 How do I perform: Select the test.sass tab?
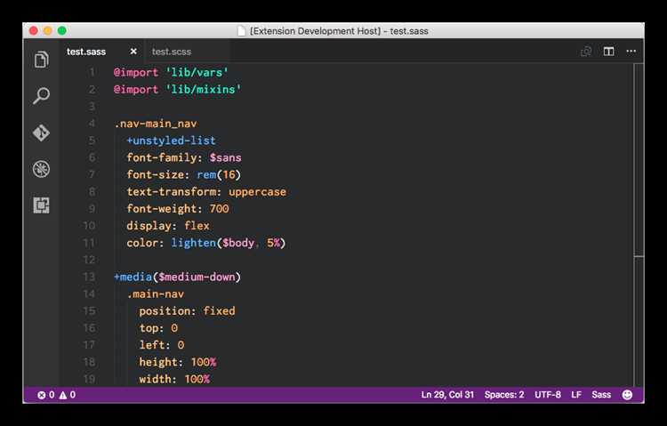(86, 52)
